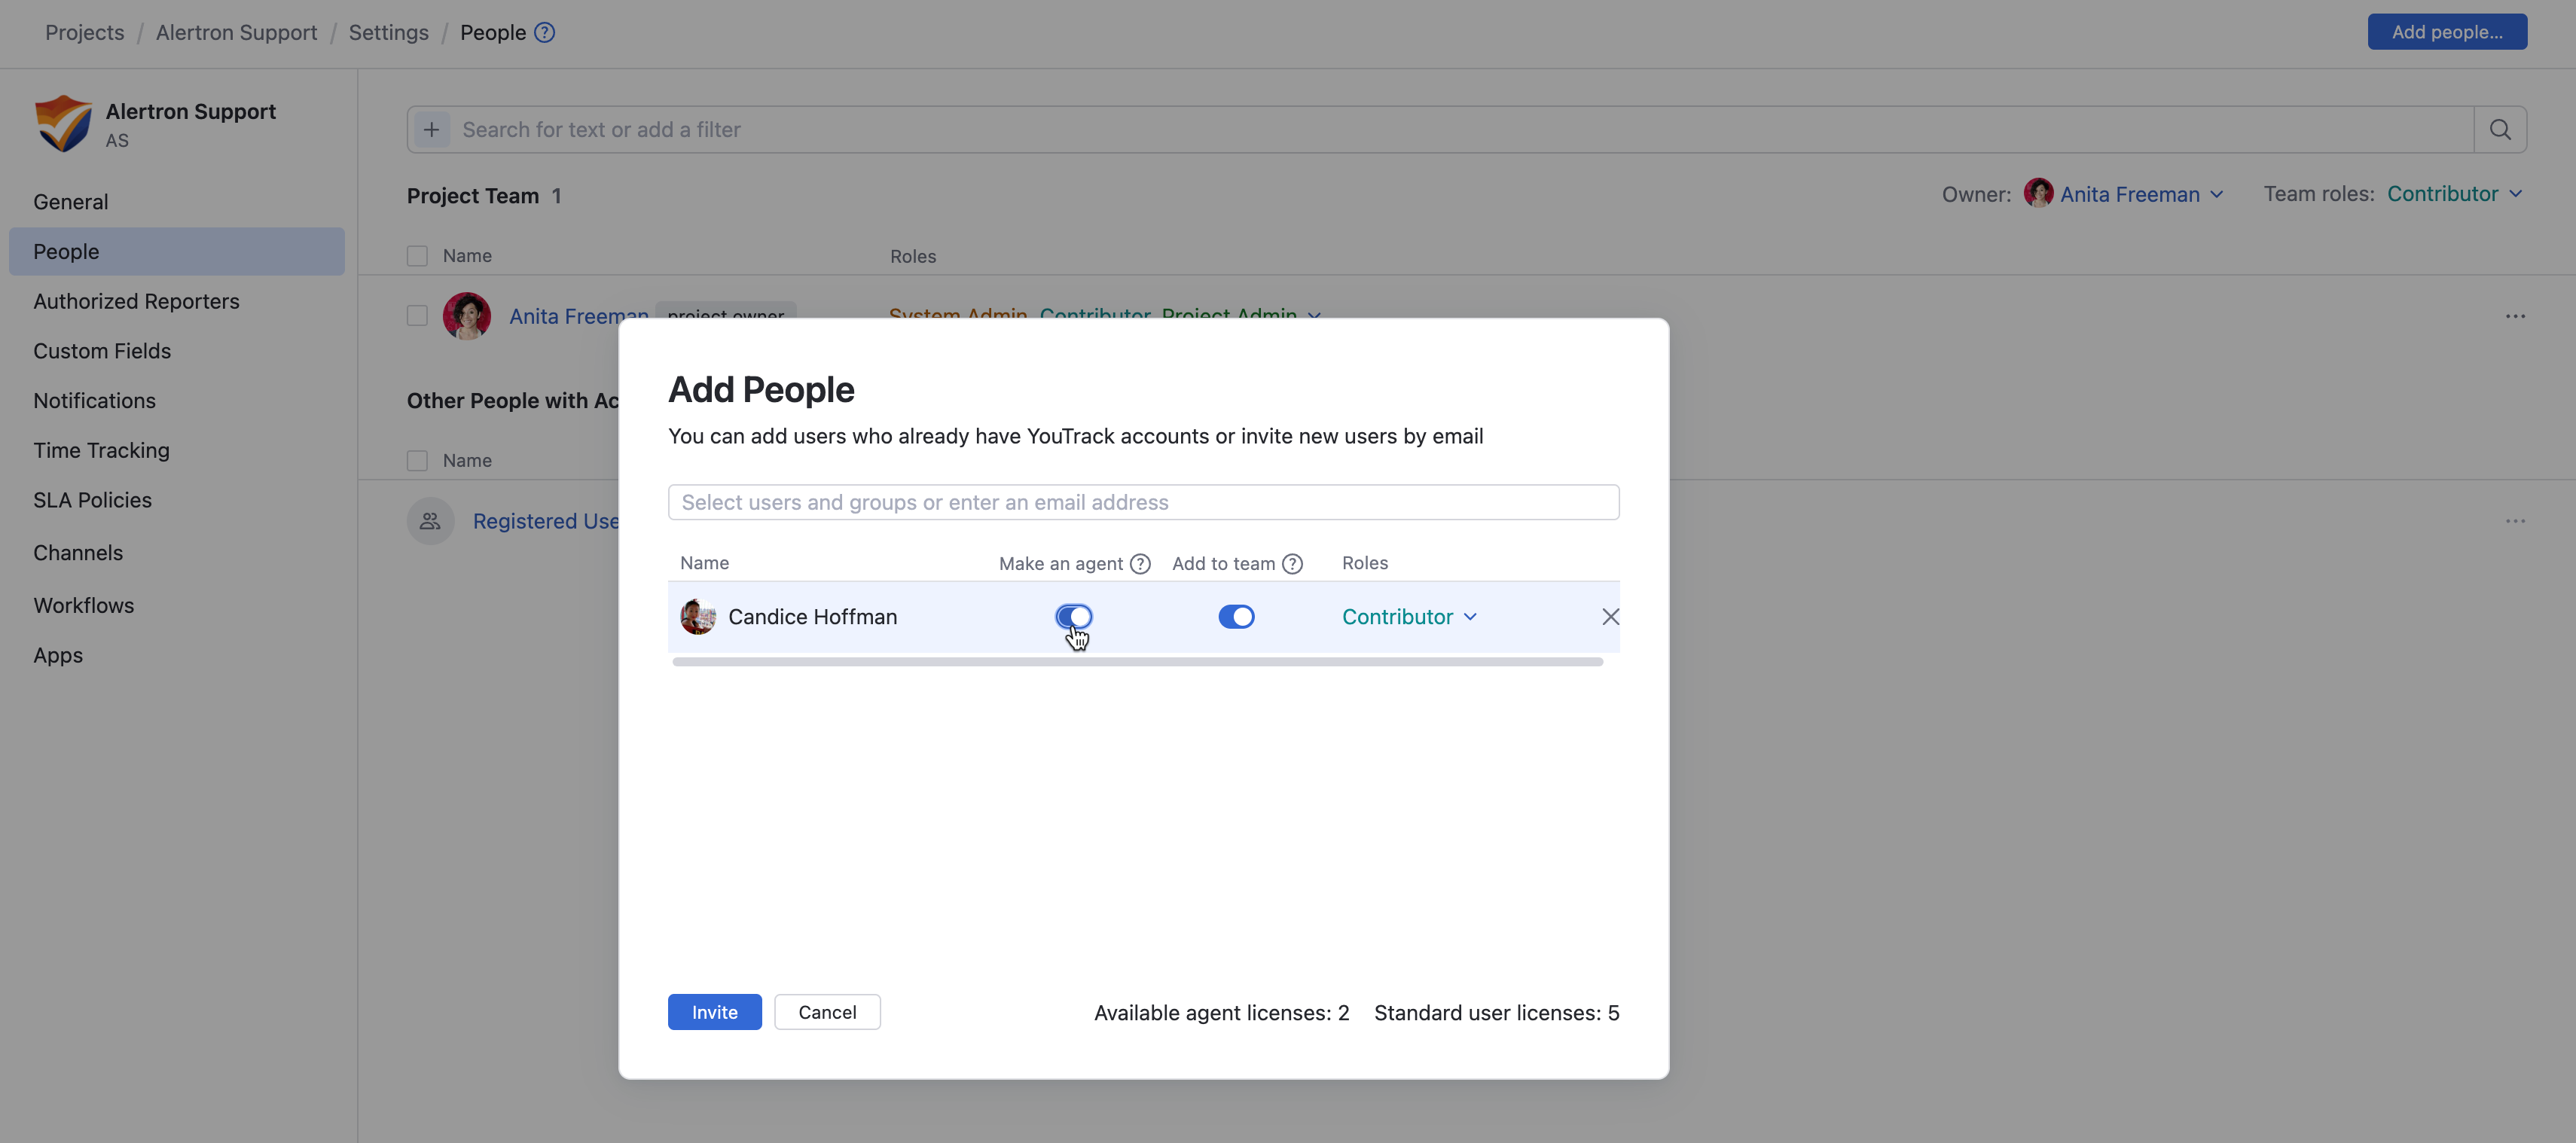Click the Add to team help icon
The width and height of the screenshot is (2576, 1143).
click(x=1292, y=564)
